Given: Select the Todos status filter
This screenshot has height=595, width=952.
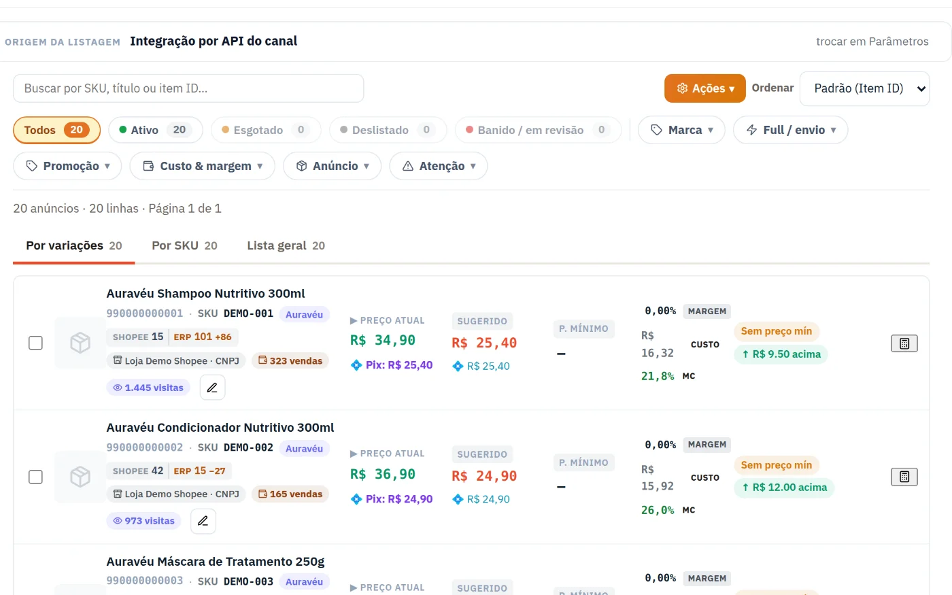Looking at the screenshot, I should pyautogui.click(x=56, y=130).
